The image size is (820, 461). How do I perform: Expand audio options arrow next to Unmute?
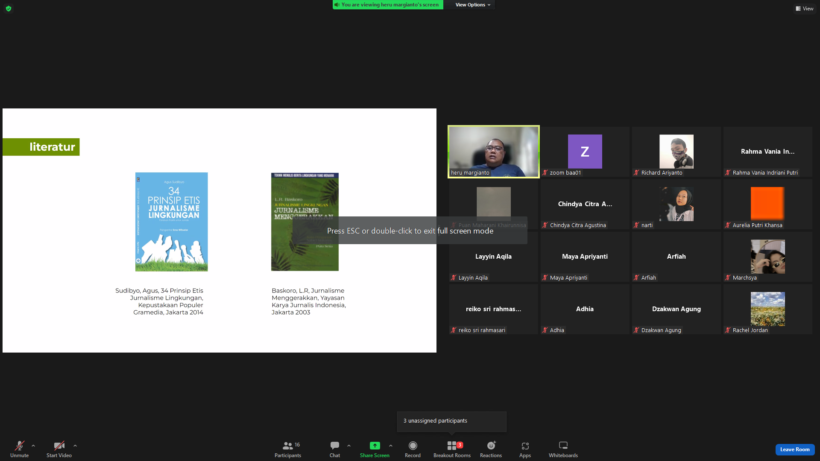pyautogui.click(x=33, y=446)
